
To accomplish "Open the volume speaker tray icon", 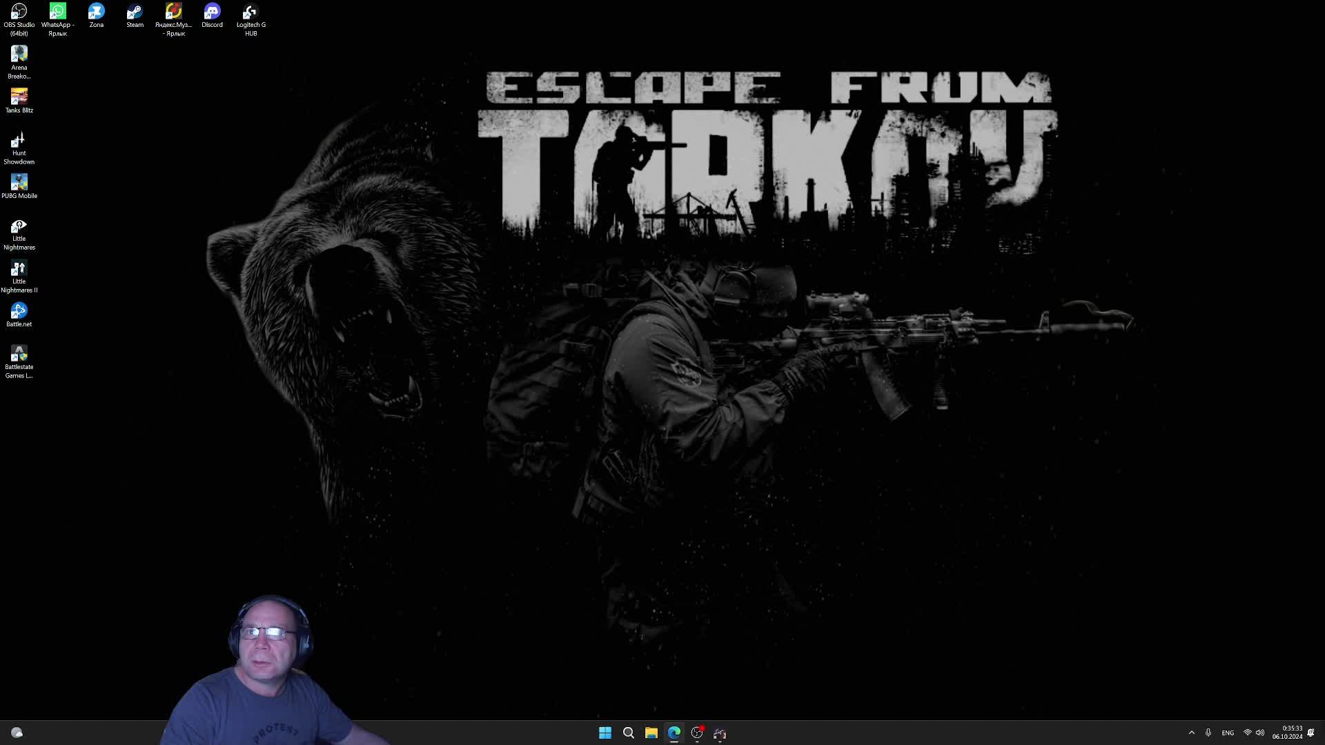I will click(x=1260, y=733).
